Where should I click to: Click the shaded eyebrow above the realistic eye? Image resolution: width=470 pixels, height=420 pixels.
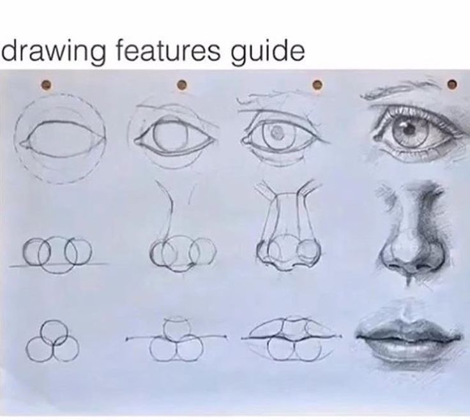pyautogui.click(x=403, y=89)
